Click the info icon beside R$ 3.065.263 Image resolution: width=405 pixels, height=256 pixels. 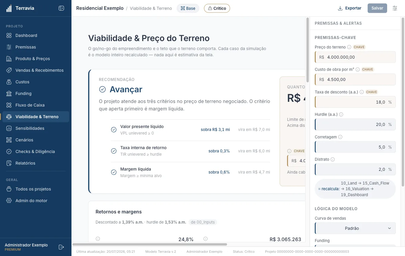[205, 239]
